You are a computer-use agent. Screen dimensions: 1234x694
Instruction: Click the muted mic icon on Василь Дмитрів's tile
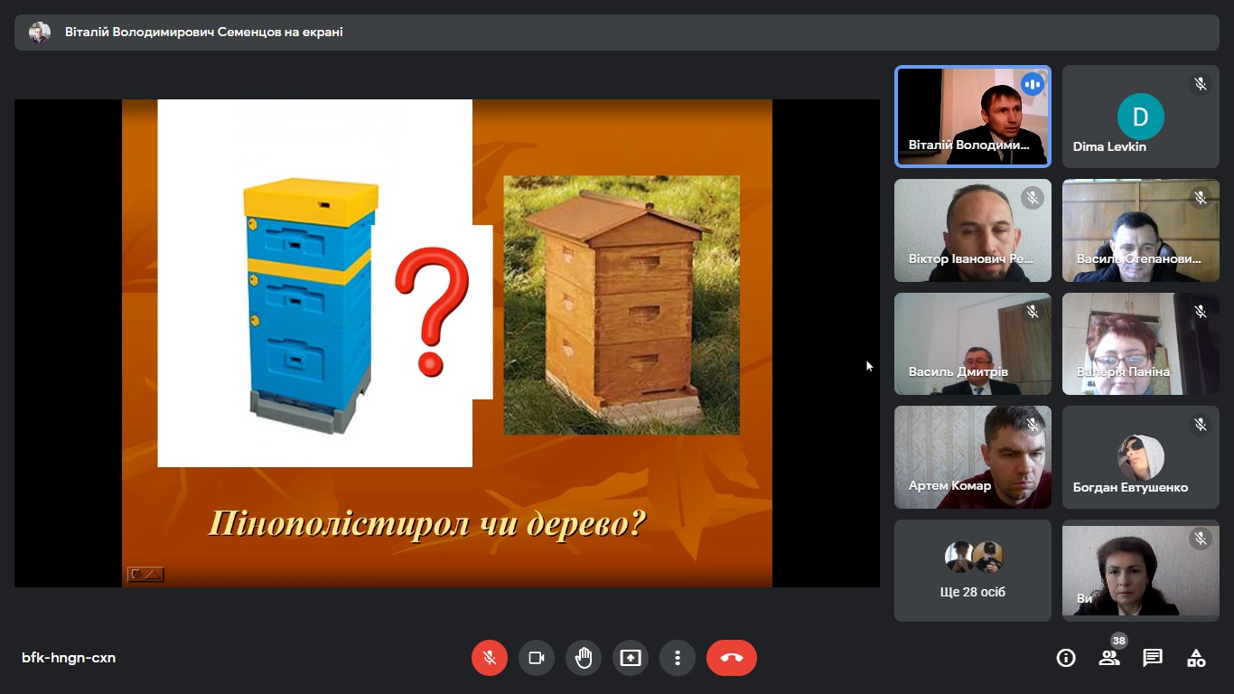click(1033, 311)
